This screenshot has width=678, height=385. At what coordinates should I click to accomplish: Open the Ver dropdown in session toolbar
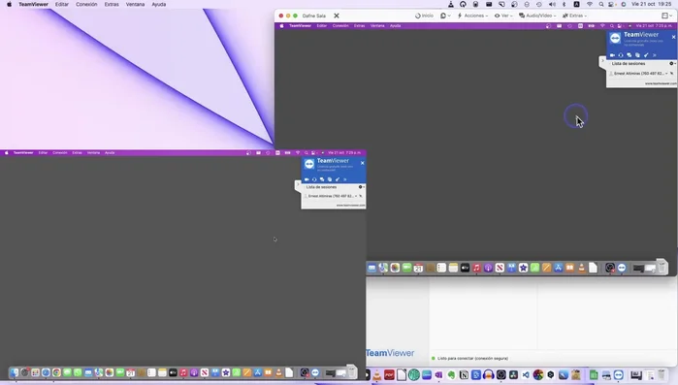[503, 16]
